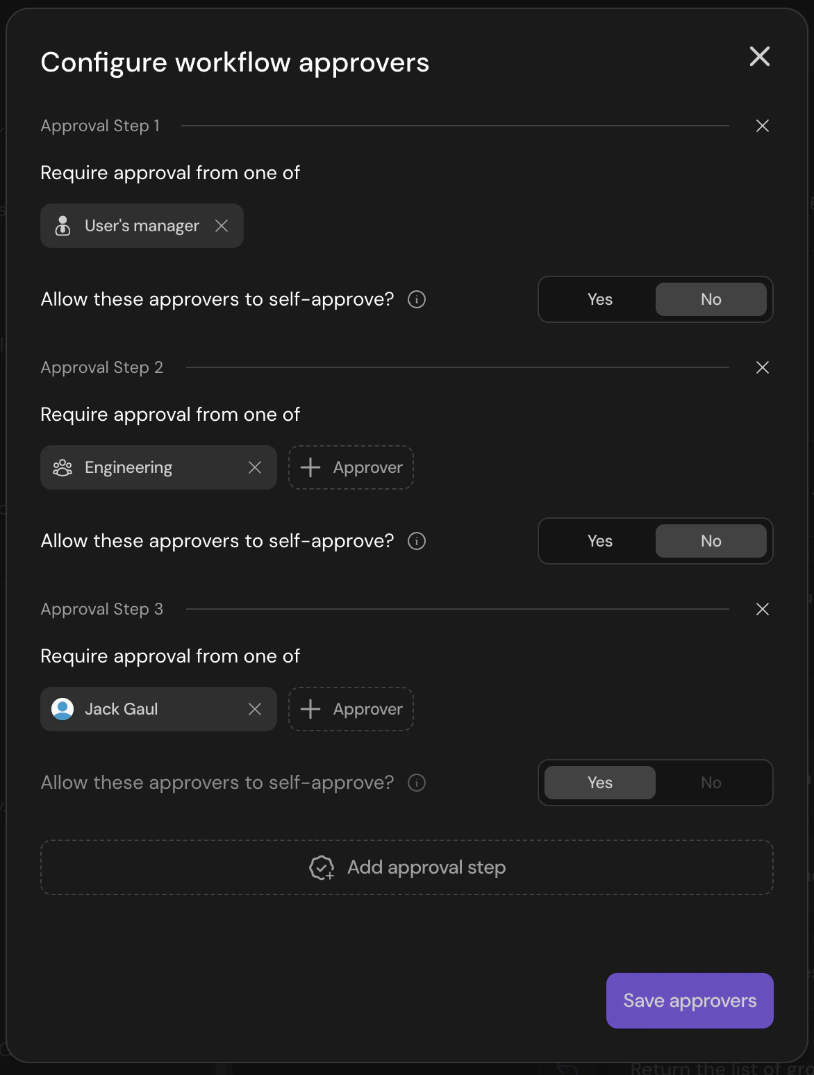The image size is (814, 1075).
Task: Click the info icon beside Step 3 self-approve question
Action: (416, 783)
